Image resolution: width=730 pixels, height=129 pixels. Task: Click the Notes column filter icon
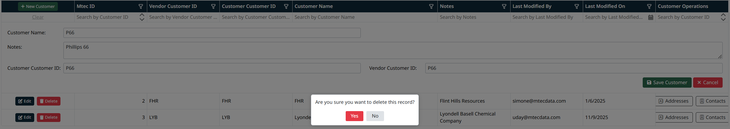coord(504,6)
